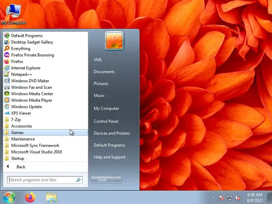This screenshot has height=204, width=272.
Task: Expand the Maintenance folder
Action: tap(46, 139)
